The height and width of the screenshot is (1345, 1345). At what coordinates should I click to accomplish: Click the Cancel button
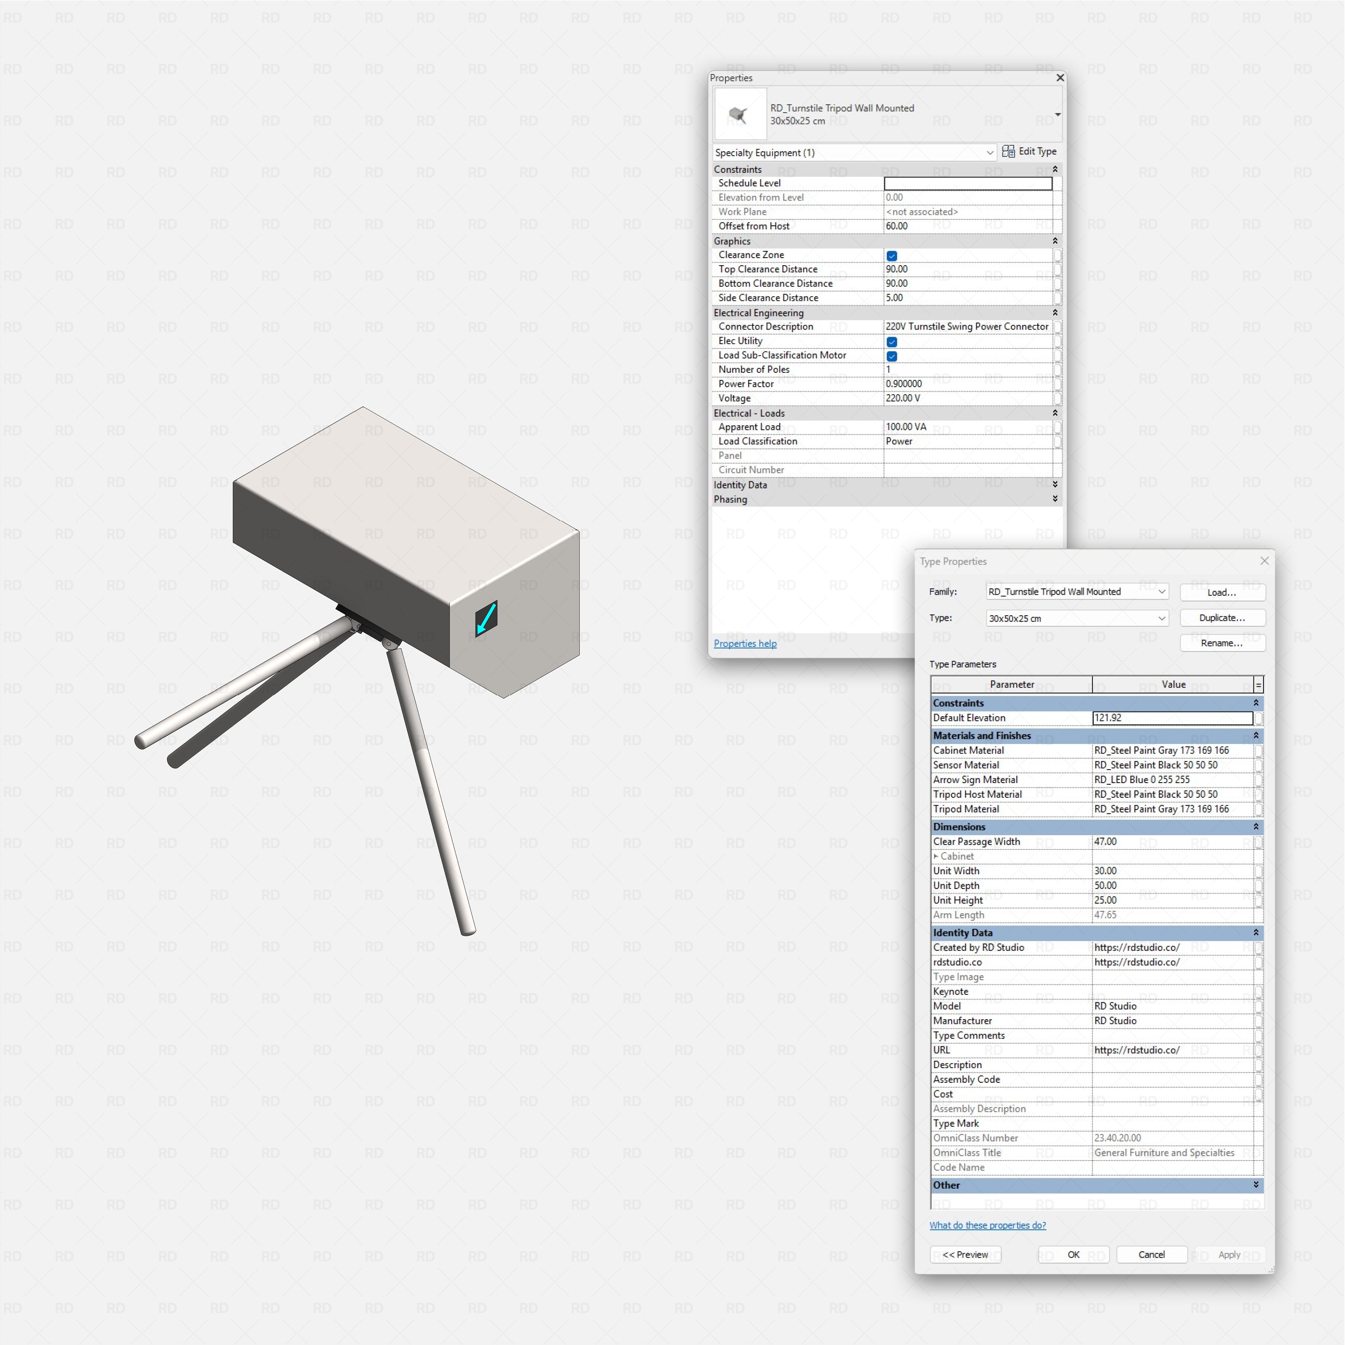pyautogui.click(x=1152, y=1255)
